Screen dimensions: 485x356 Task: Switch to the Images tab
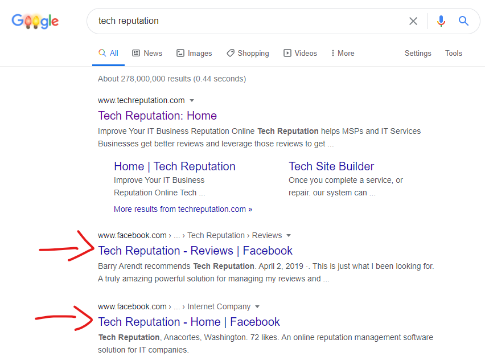pos(194,53)
